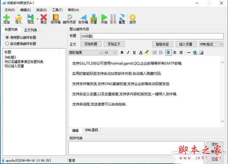Click the 清空 (Clear) red X icon
The image size is (228, 164).
[x=44, y=19]
